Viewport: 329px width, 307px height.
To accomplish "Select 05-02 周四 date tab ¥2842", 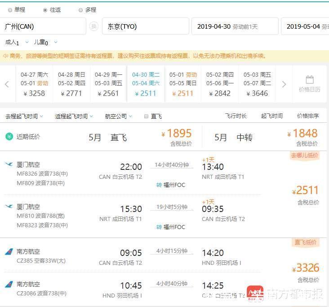I will [220, 84].
